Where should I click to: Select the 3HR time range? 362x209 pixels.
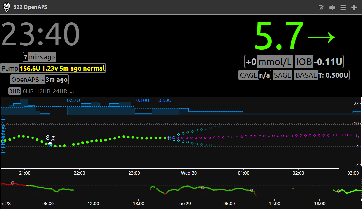[15, 91]
